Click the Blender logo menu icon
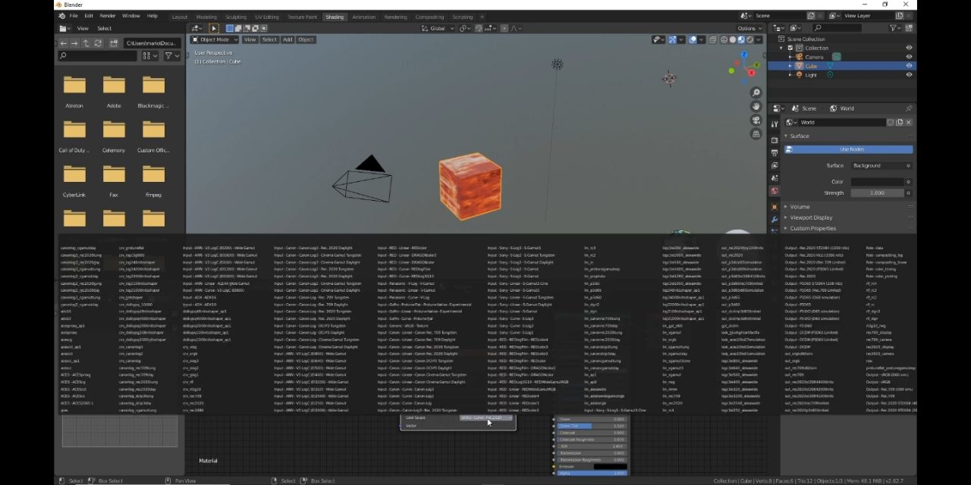The height and width of the screenshot is (485, 971). coord(61,16)
